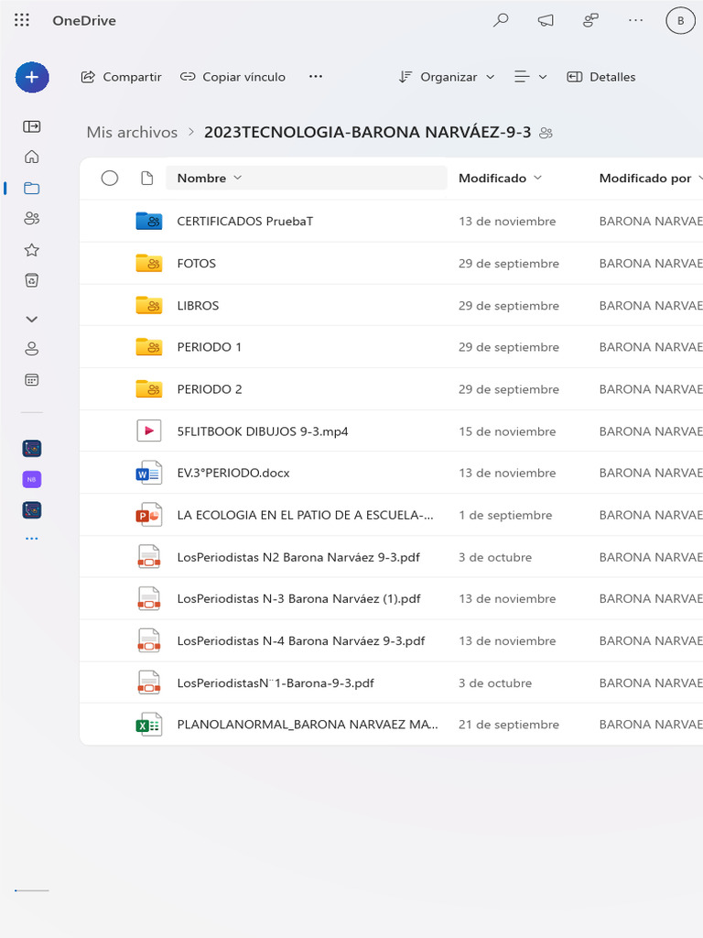Open the app launcher grid icon
The width and height of the screenshot is (703, 938).
22,20
